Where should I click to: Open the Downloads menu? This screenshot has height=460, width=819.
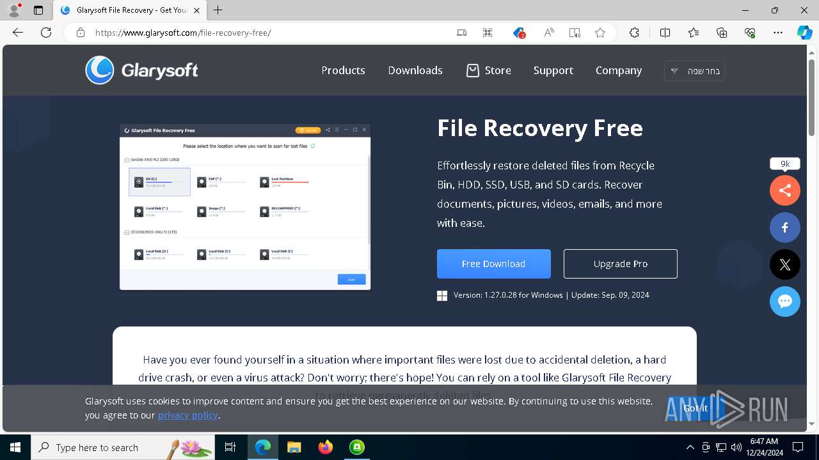[415, 70]
